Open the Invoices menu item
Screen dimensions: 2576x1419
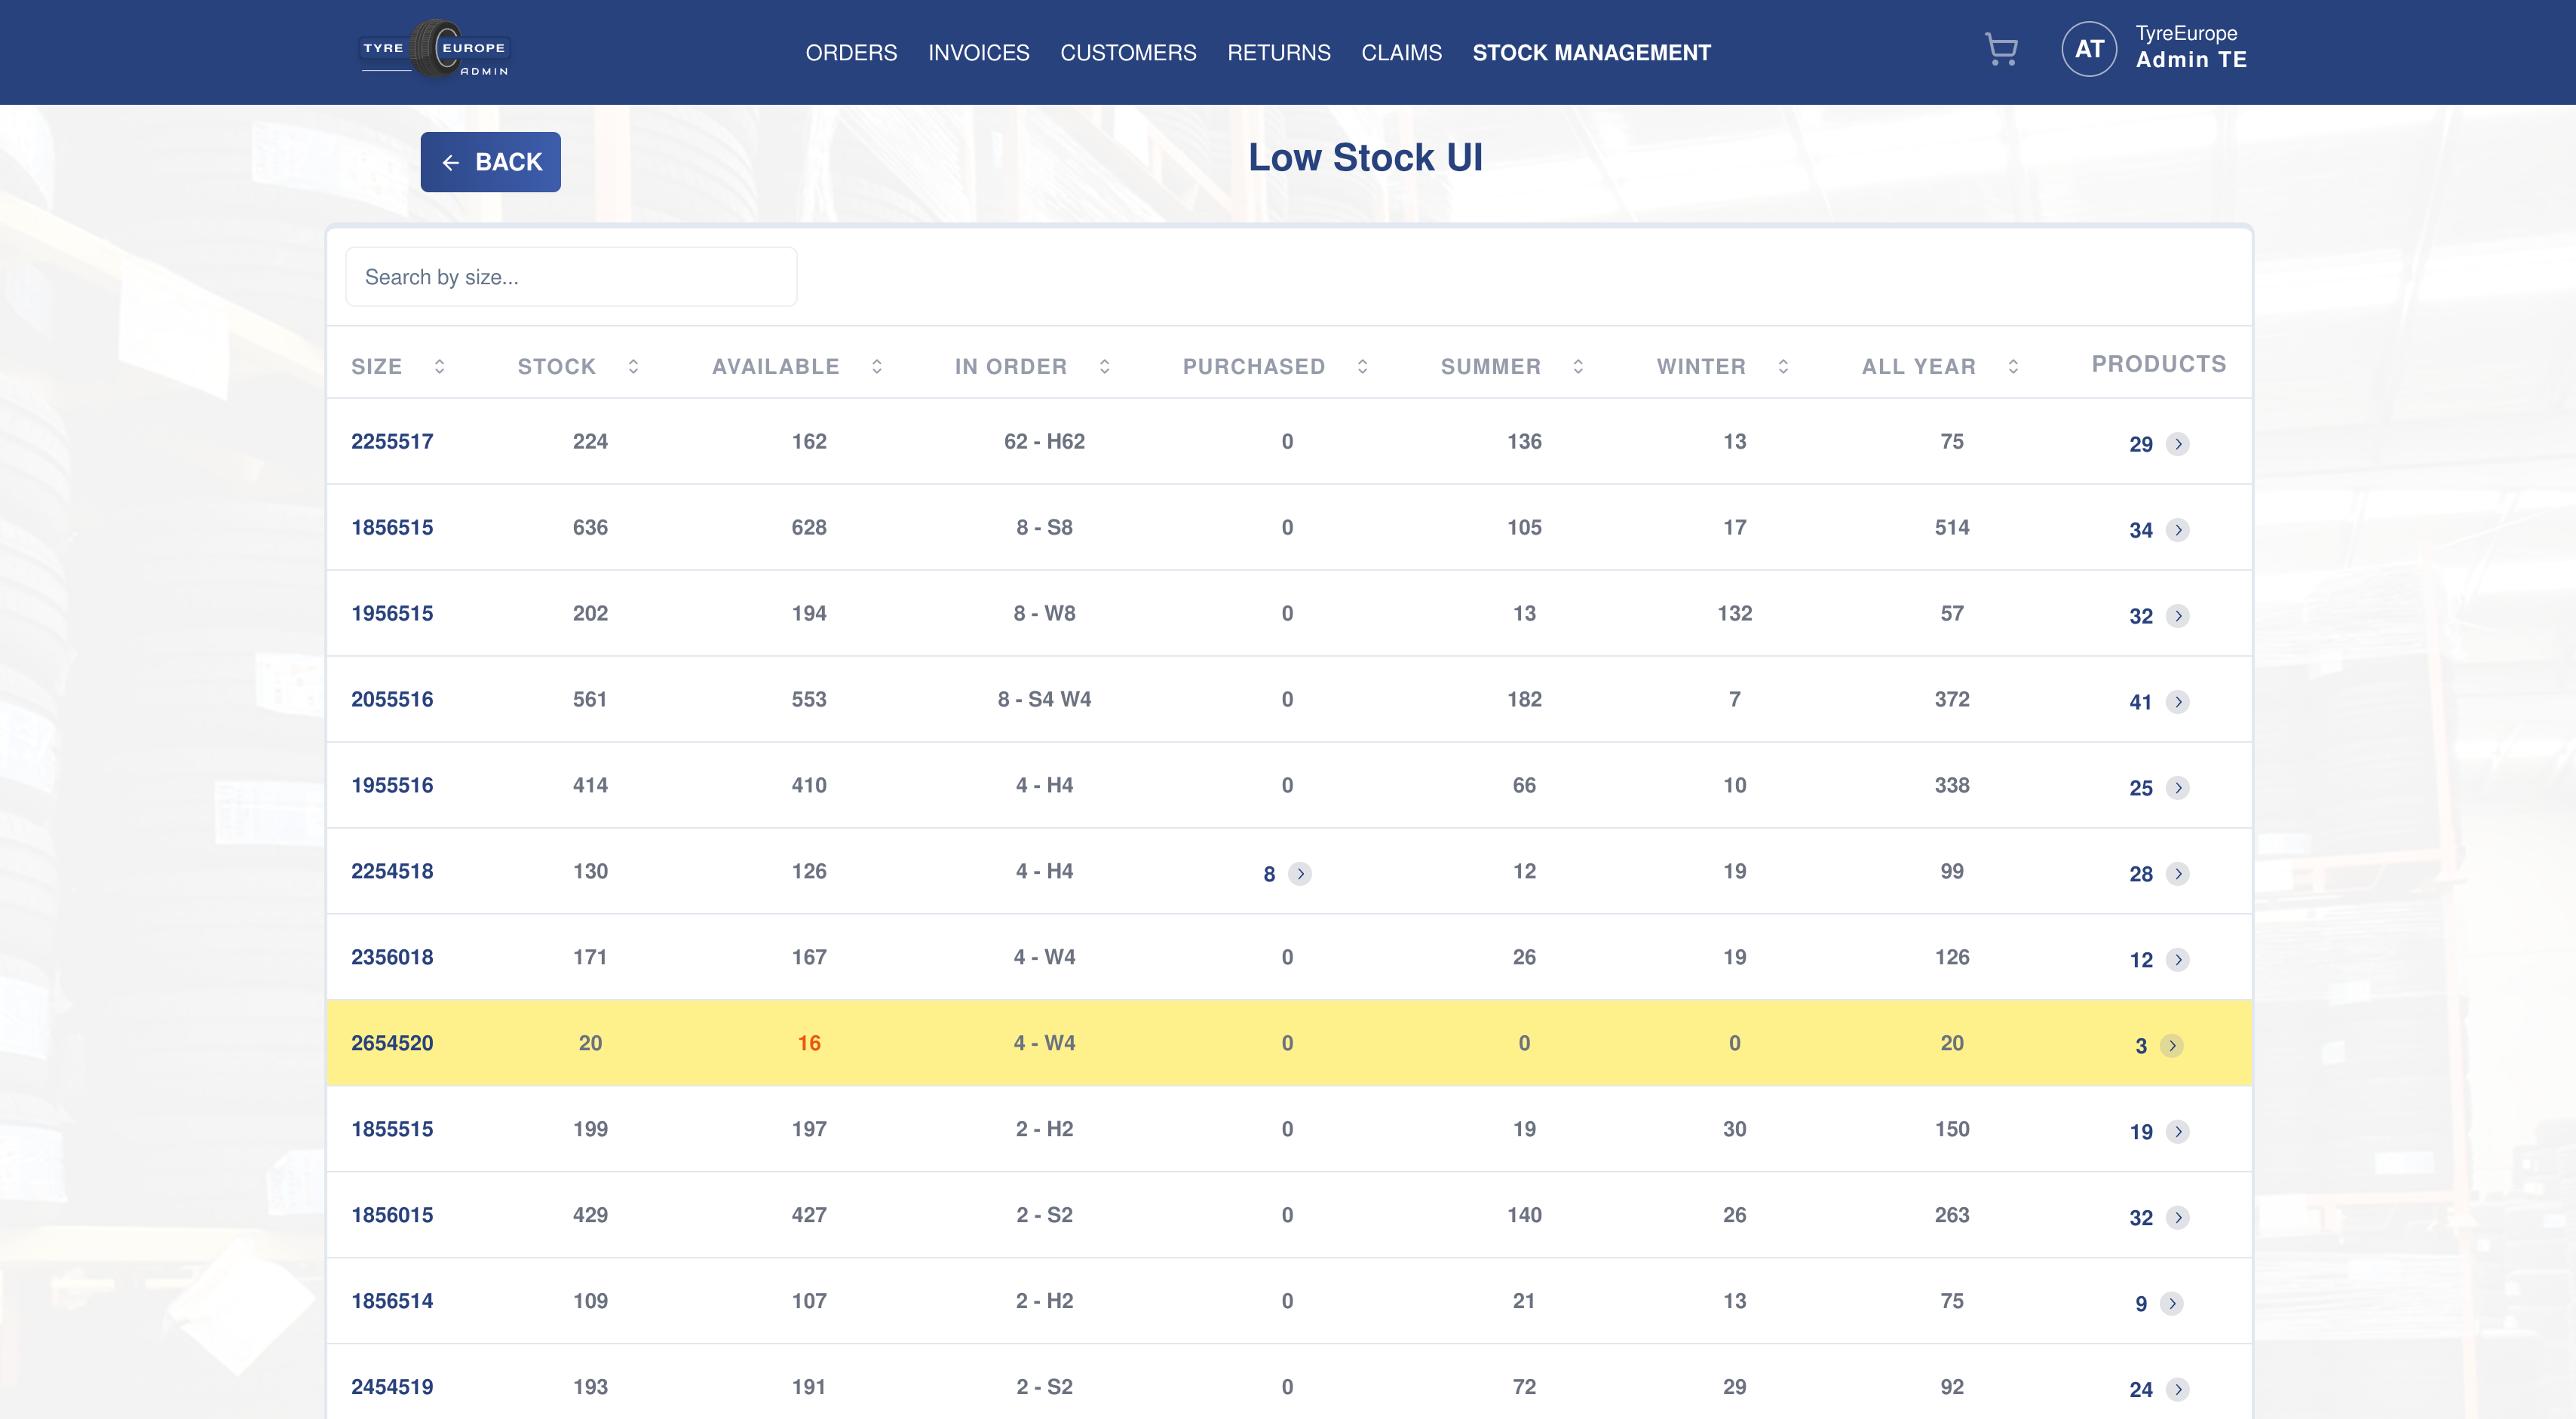pyautogui.click(x=978, y=52)
